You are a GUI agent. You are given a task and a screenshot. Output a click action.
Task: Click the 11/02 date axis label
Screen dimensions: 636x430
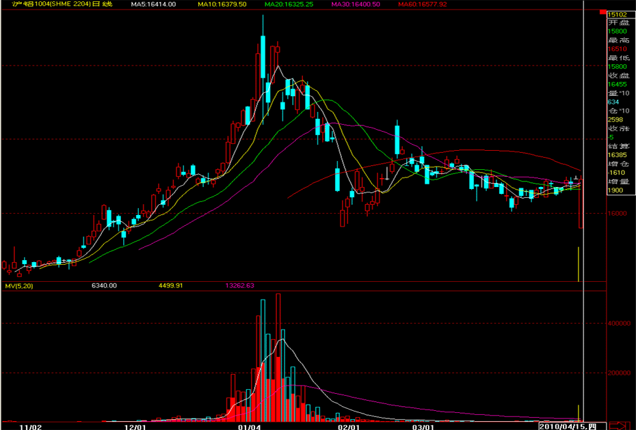[x=31, y=427]
